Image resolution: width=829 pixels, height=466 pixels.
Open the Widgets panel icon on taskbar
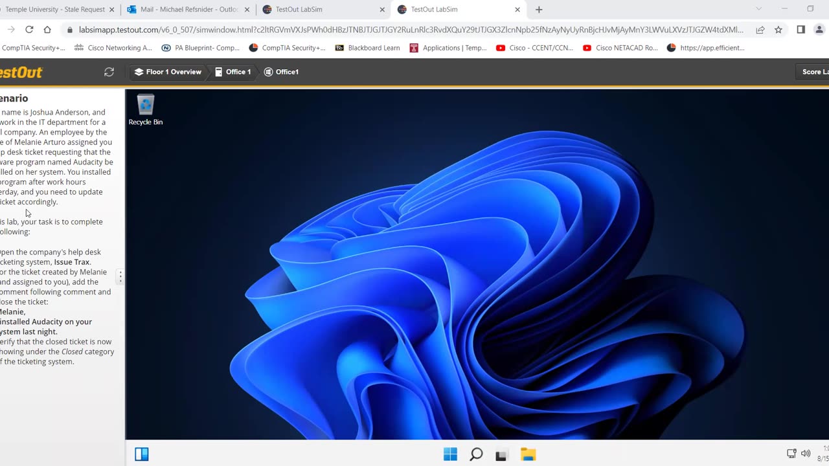click(x=142, y=454)
